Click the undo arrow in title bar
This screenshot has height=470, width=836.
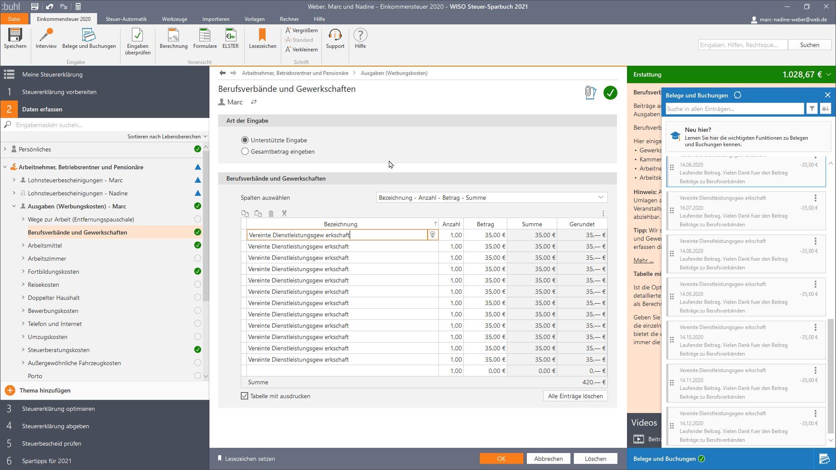(49, 7)
